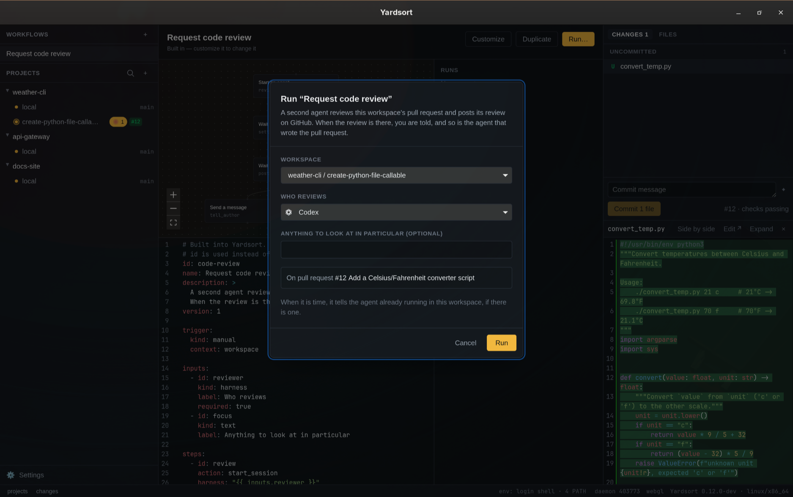
Task: Select weather-cli local workspace
Action: [79, 107]
